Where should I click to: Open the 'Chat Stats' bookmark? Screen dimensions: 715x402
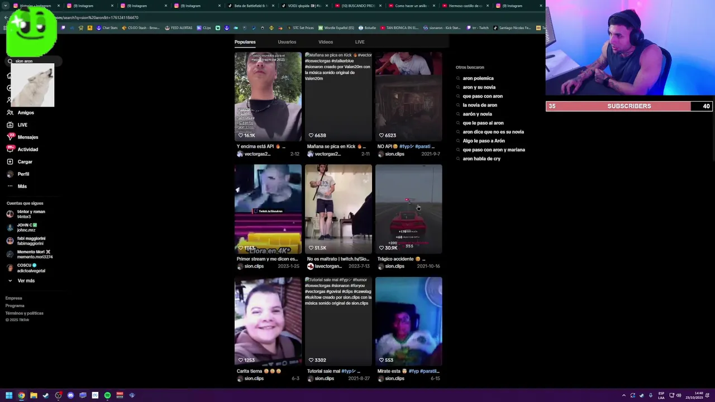(x=107, y=28)
